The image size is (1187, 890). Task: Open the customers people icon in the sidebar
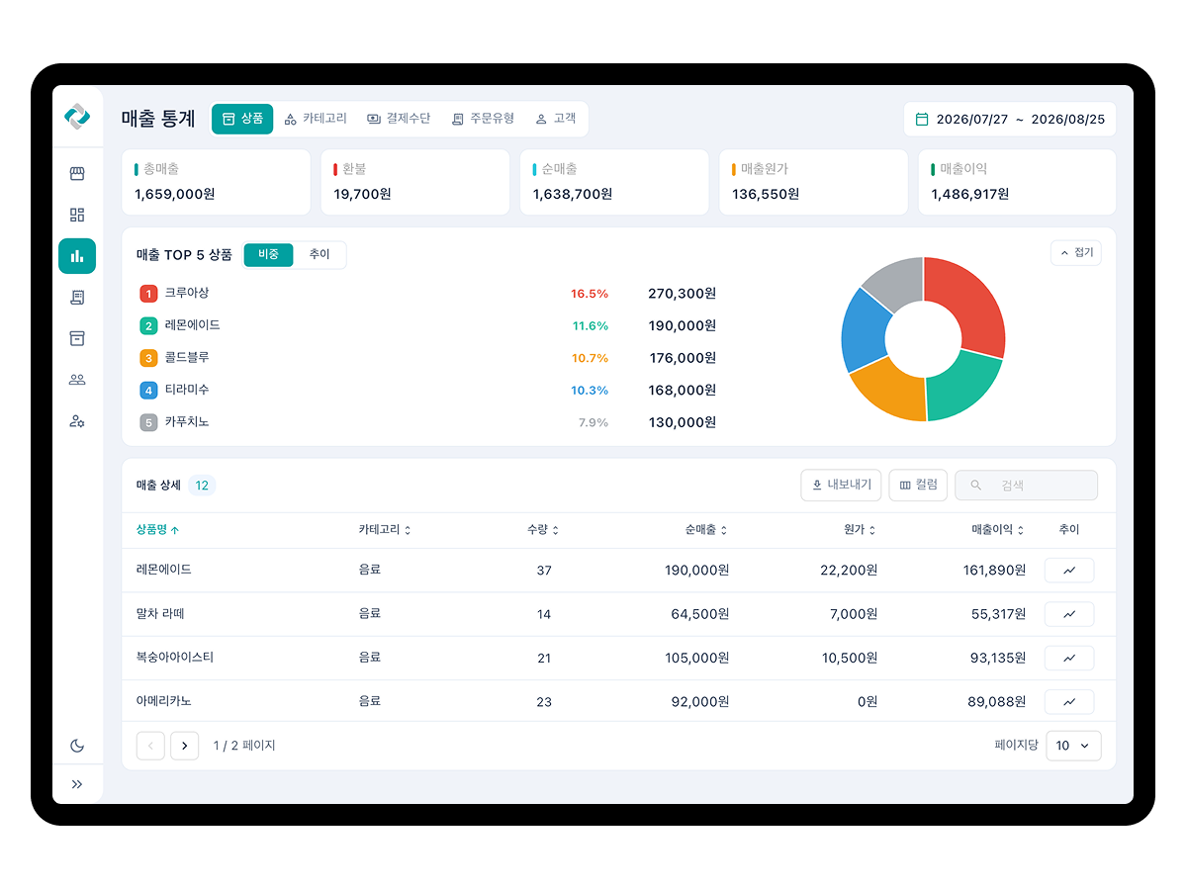click(x=77, y=380)
